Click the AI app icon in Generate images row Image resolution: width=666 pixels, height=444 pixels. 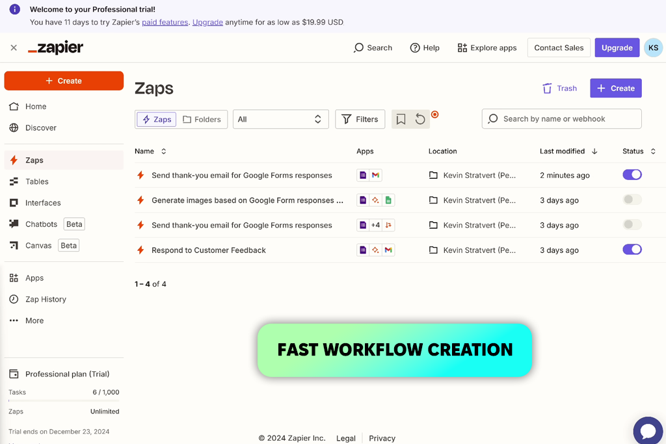coord(375,200)
